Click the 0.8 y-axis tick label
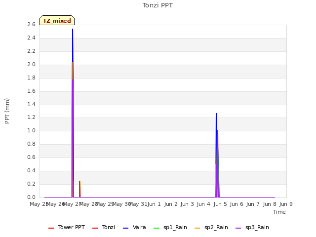 coord(31,144)
